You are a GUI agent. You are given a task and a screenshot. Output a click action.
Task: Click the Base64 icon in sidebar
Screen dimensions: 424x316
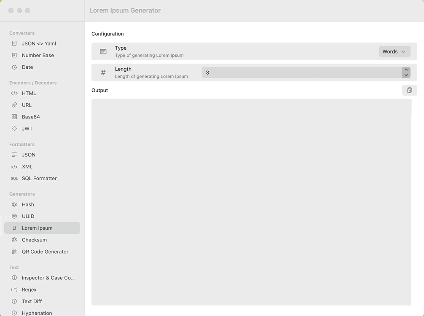14,117
